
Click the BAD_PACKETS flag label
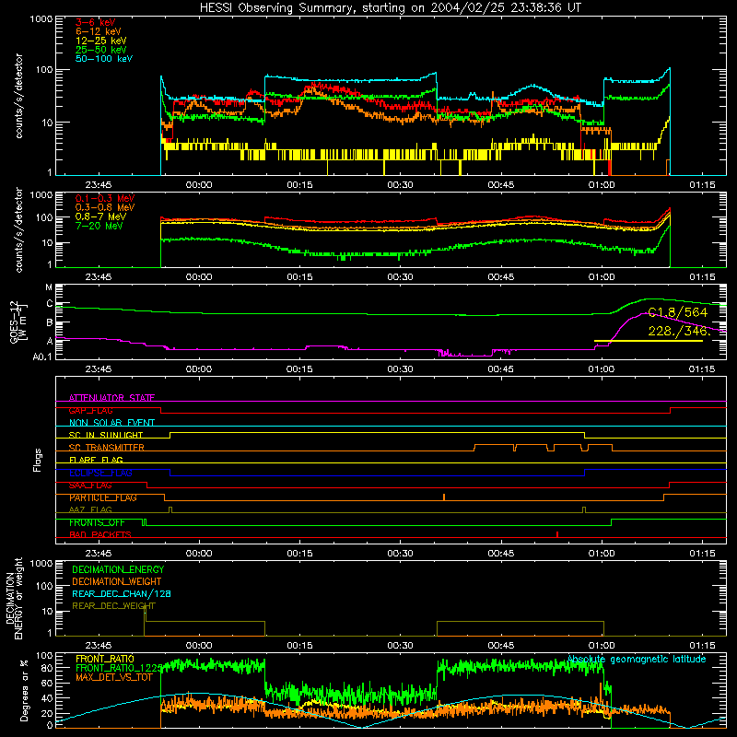(x=100, y=534)
